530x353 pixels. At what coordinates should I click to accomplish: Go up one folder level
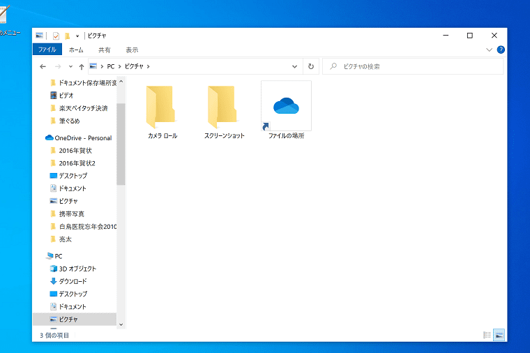point(82,66)
